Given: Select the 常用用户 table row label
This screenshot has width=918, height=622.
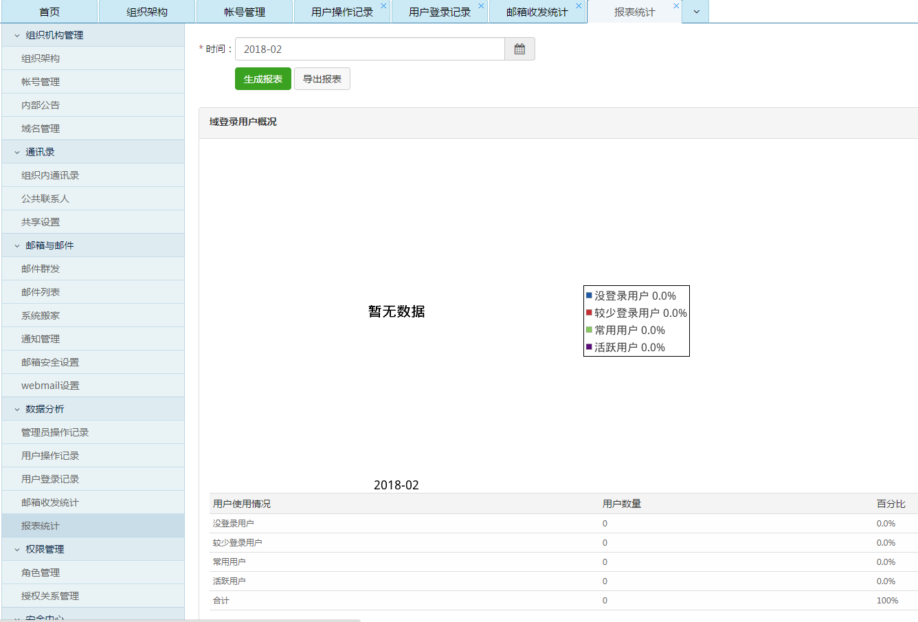Looking at the screenshot, I should click(x=229, y=562).
